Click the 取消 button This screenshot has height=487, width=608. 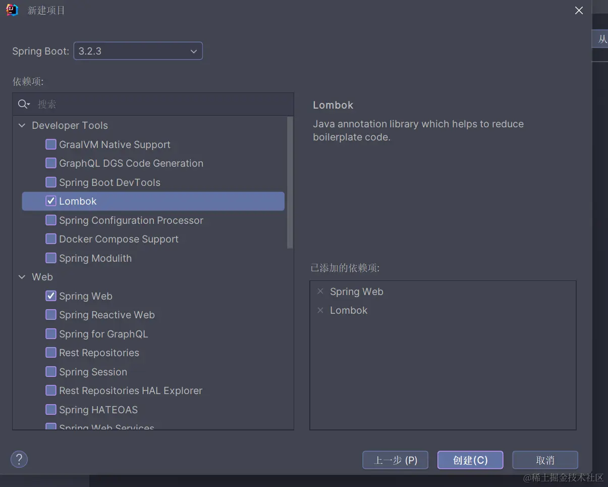[x=545, y=460]
